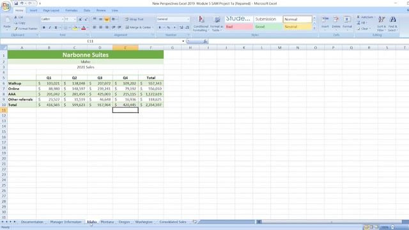This screenshot has height=230, width=409.
Task: Increase the indent level
Action: (x=120, y=27)
